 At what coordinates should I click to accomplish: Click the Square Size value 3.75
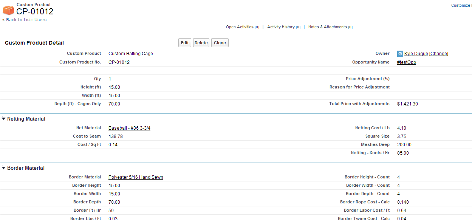[402, 136]
